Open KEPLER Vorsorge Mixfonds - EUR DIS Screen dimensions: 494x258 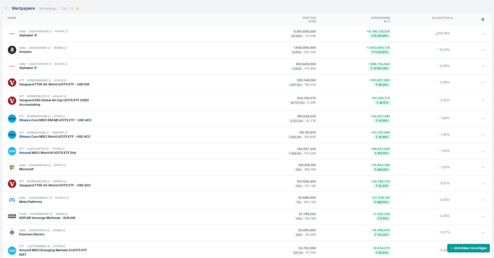pos(47,218)
